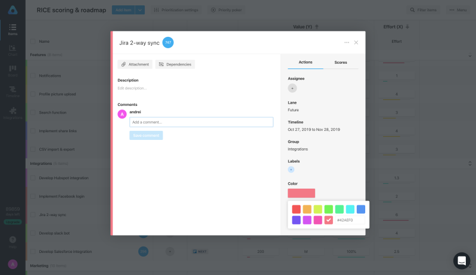The height and width of the screenshot is (275, 476).
Task: Change the Lane value Future
Action: pos(293,110)
